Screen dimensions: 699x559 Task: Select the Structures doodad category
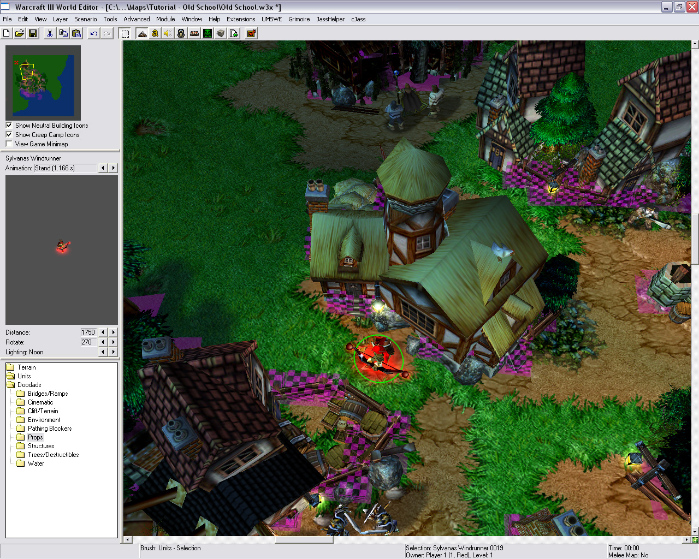point(41,446)
